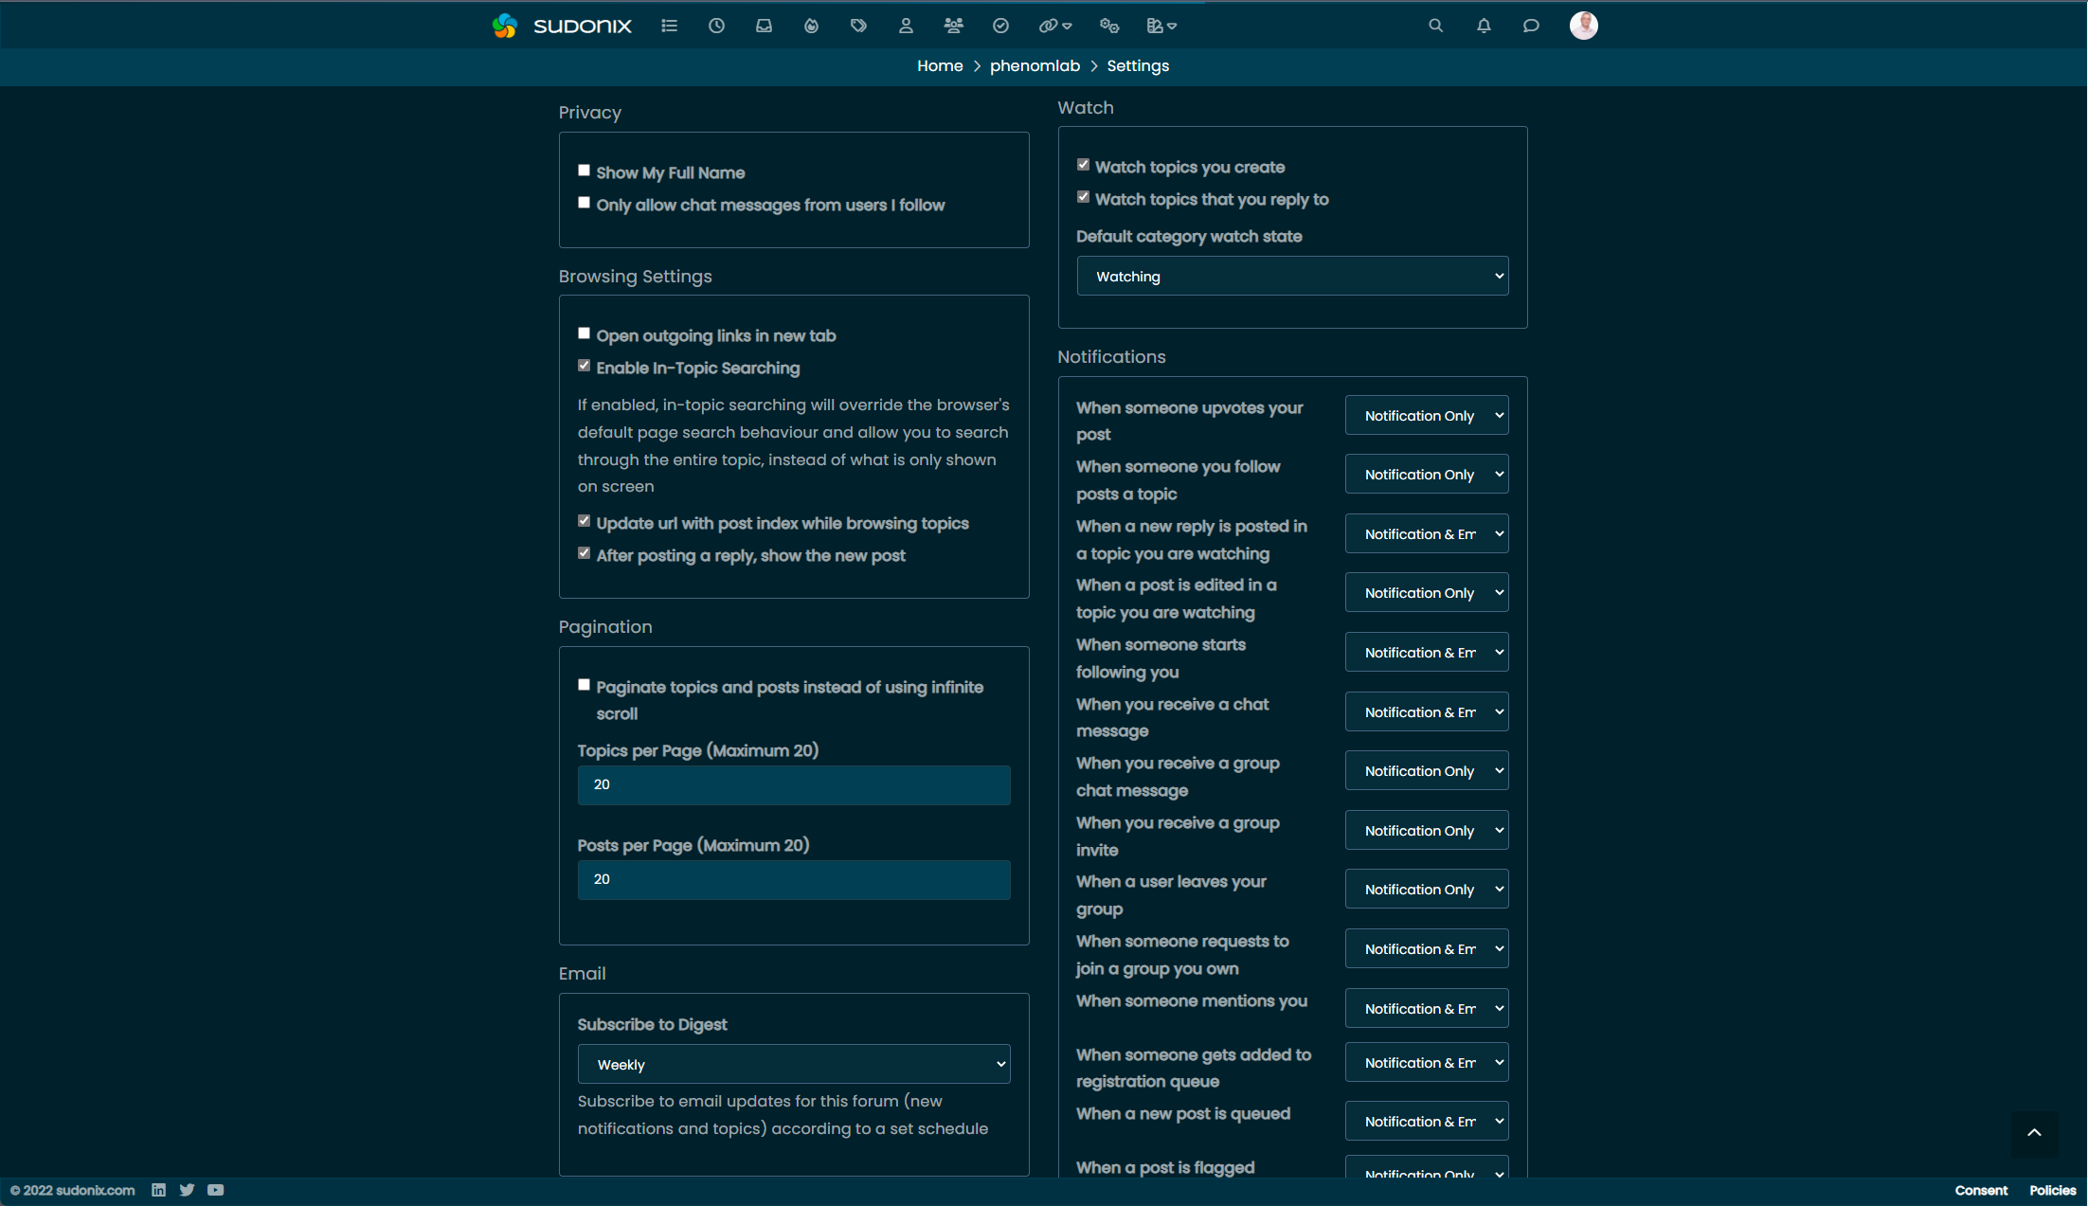This screenshot has height=1206, width=2088.
Task: Enable Show My Full Name checkbox
Action: point(584,171)
